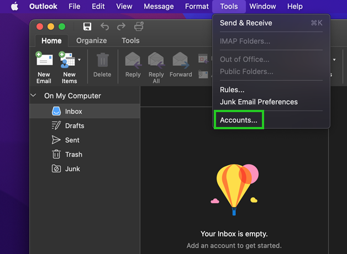Collapse the On My Computer section

[x=34, y=96]
